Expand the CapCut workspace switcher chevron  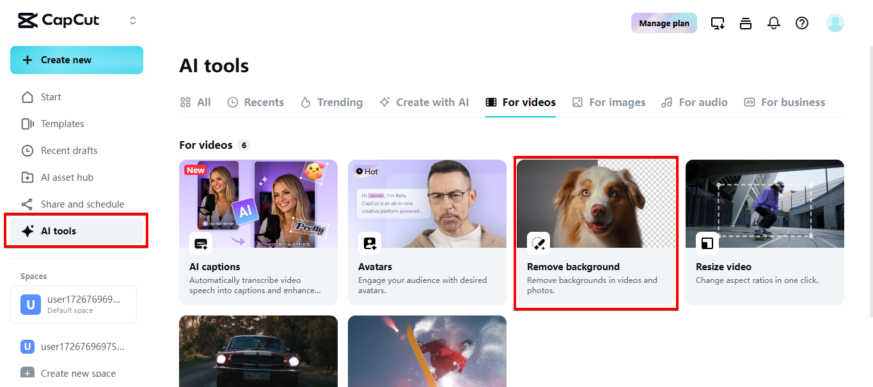pyautogui.click(x=133, y=20)
